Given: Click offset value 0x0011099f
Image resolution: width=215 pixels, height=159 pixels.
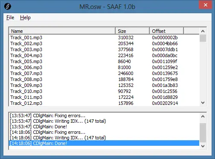Looking at the screenshot, I should tap(165, 61).
